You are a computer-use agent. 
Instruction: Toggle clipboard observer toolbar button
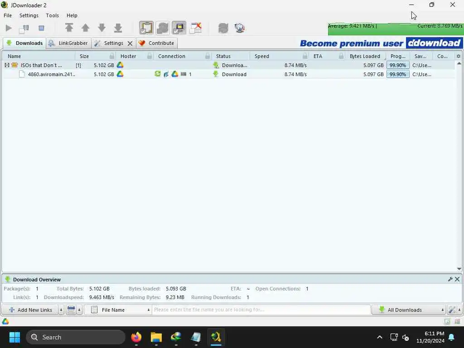146,28
